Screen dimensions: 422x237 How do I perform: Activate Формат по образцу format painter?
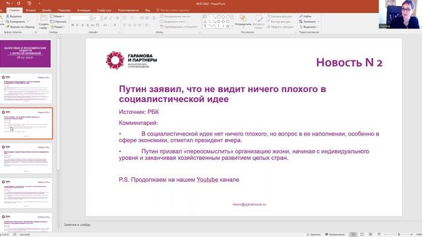click(x=20, y=27)
